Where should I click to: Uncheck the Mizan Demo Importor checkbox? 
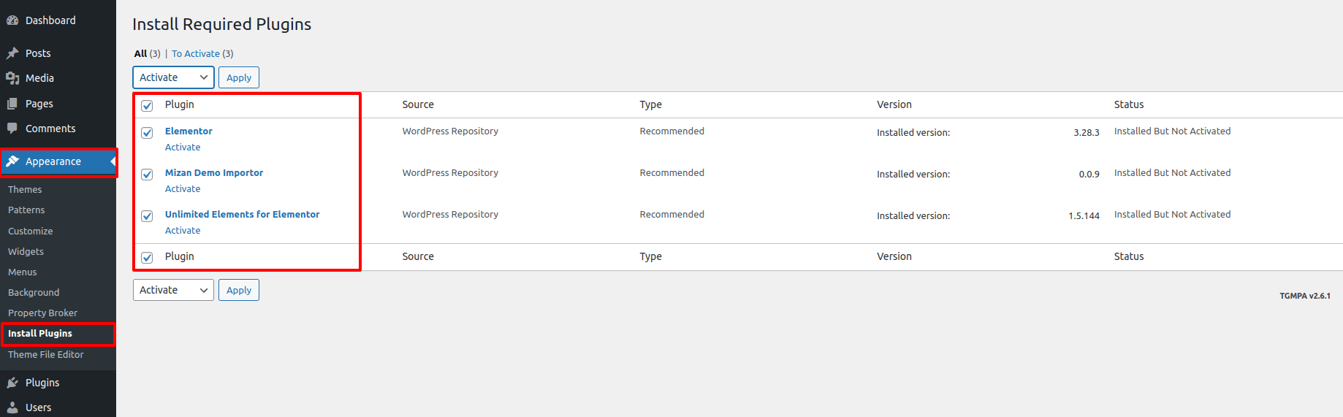[147, 175]
